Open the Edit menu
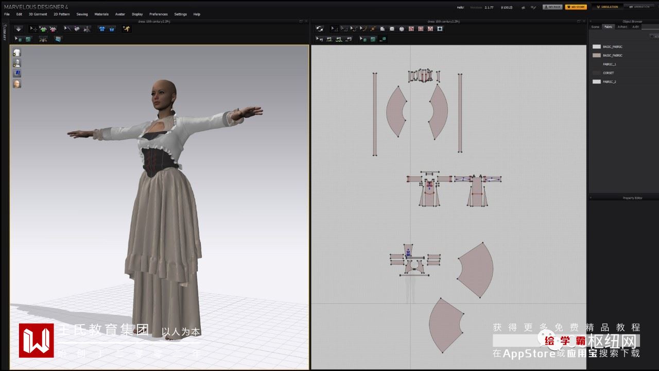 coord(19,14)
